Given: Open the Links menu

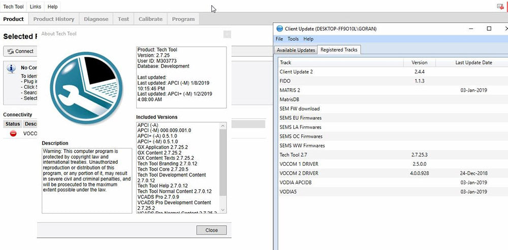Looking at the screenshot, I should pyautogui.click(x=36, y=7).
